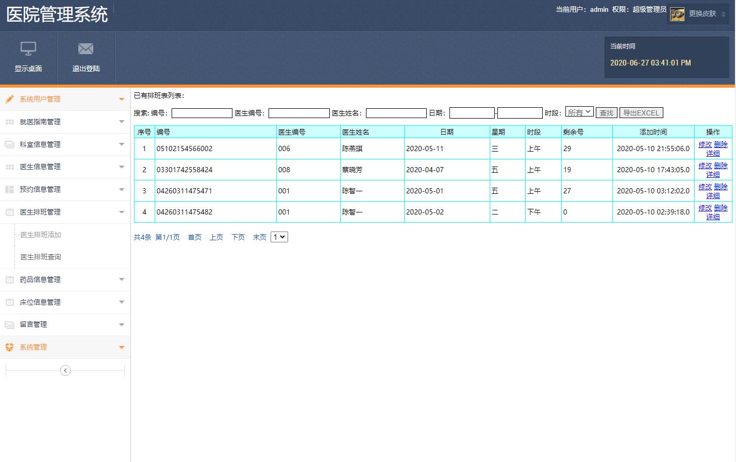Click the user avatar near 更换皮肤

(x=677, y=14)
